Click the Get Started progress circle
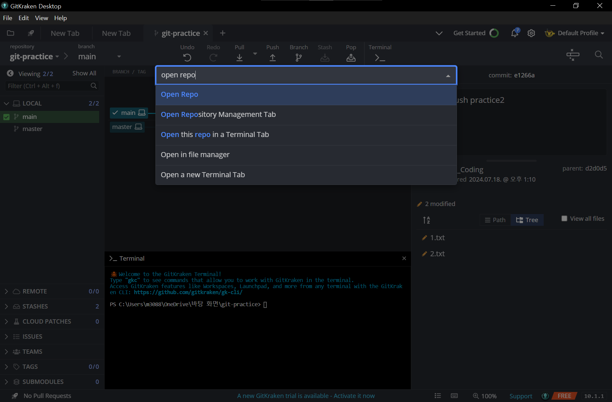612x402 pixels. click(494, 33)
